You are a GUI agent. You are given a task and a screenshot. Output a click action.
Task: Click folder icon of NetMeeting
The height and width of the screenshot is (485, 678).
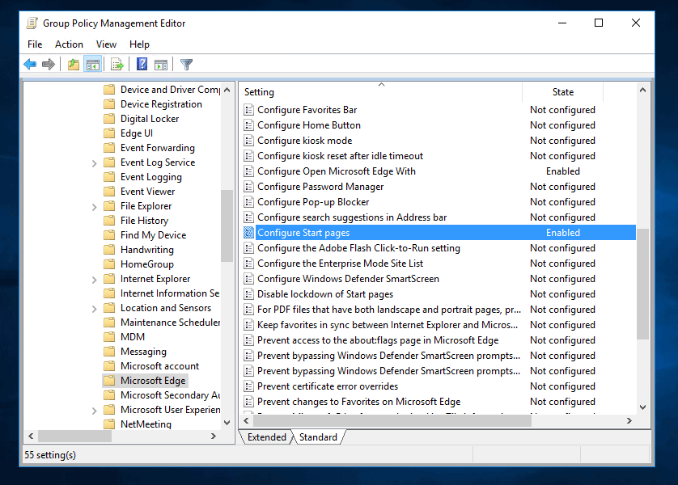[109, 424]
